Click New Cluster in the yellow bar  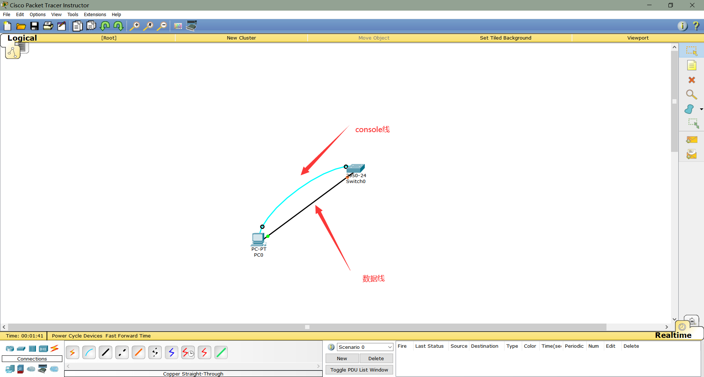(241, 38)
